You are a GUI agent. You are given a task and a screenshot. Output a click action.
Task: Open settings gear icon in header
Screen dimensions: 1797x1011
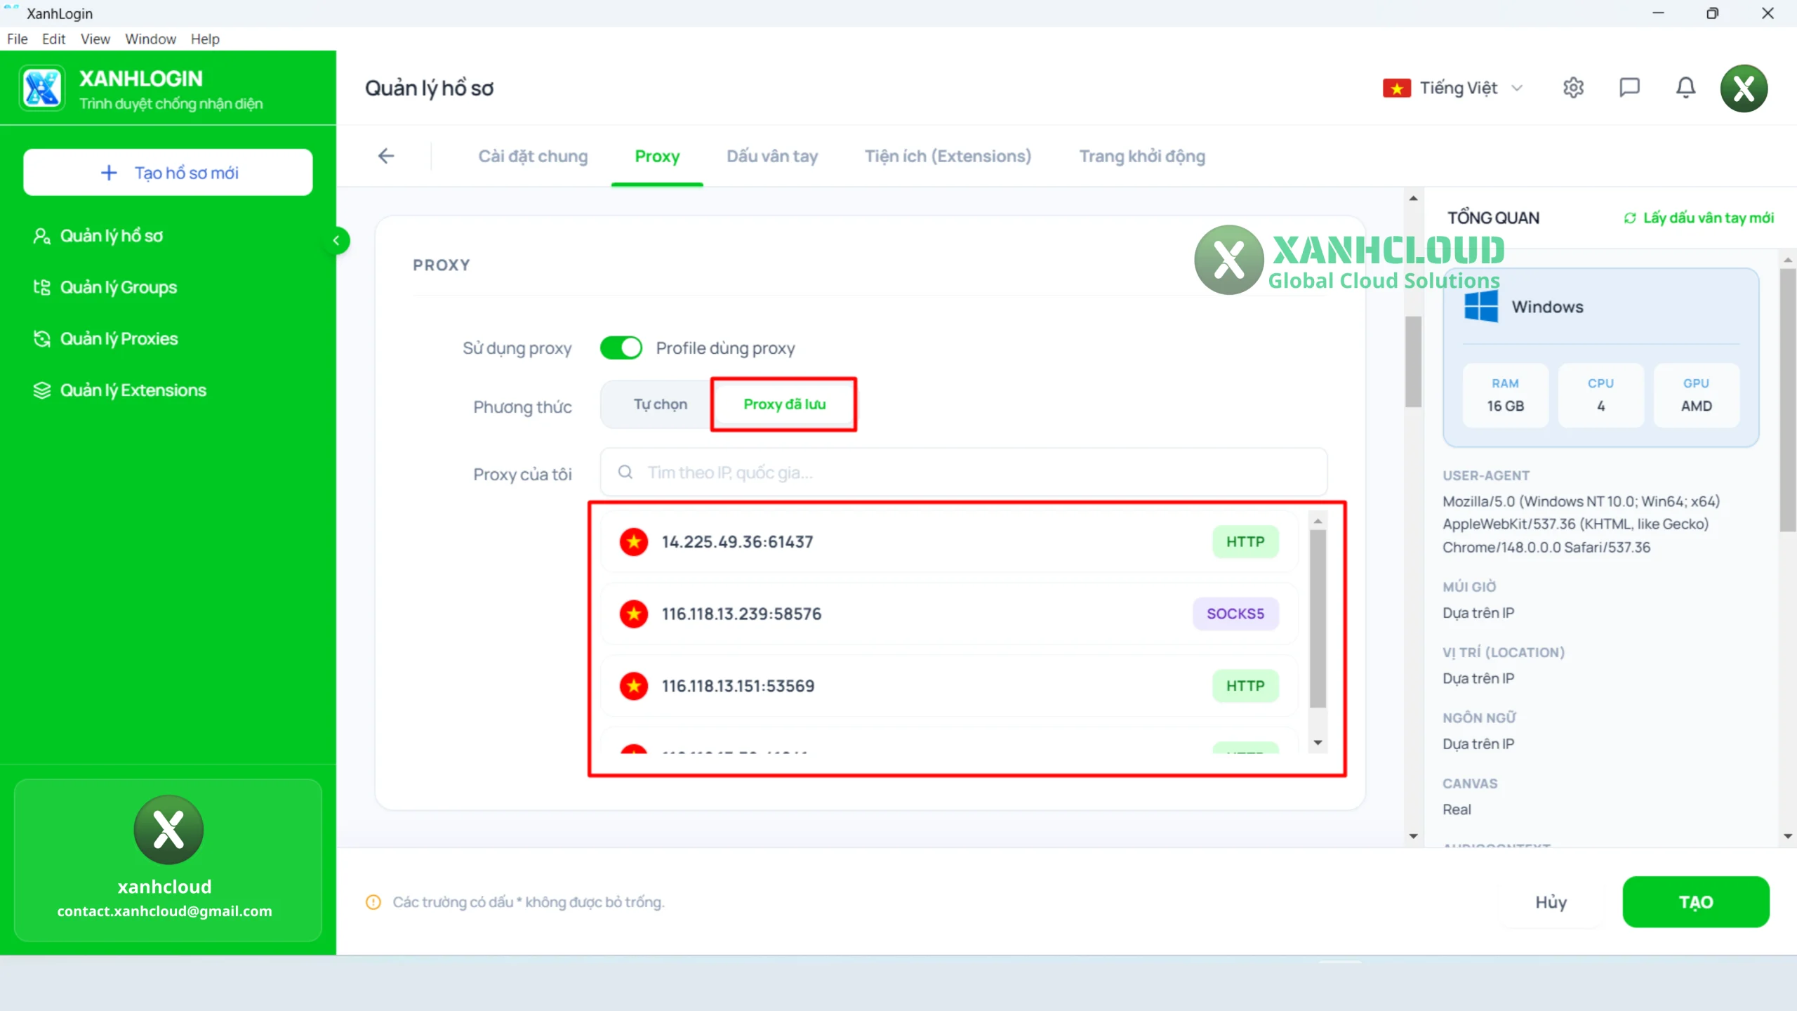point(1573,88)
